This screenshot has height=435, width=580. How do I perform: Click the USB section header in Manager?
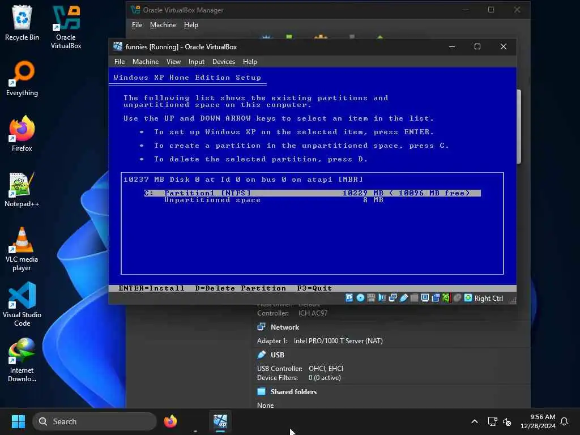pyautogui.click(x=278, y=355)
